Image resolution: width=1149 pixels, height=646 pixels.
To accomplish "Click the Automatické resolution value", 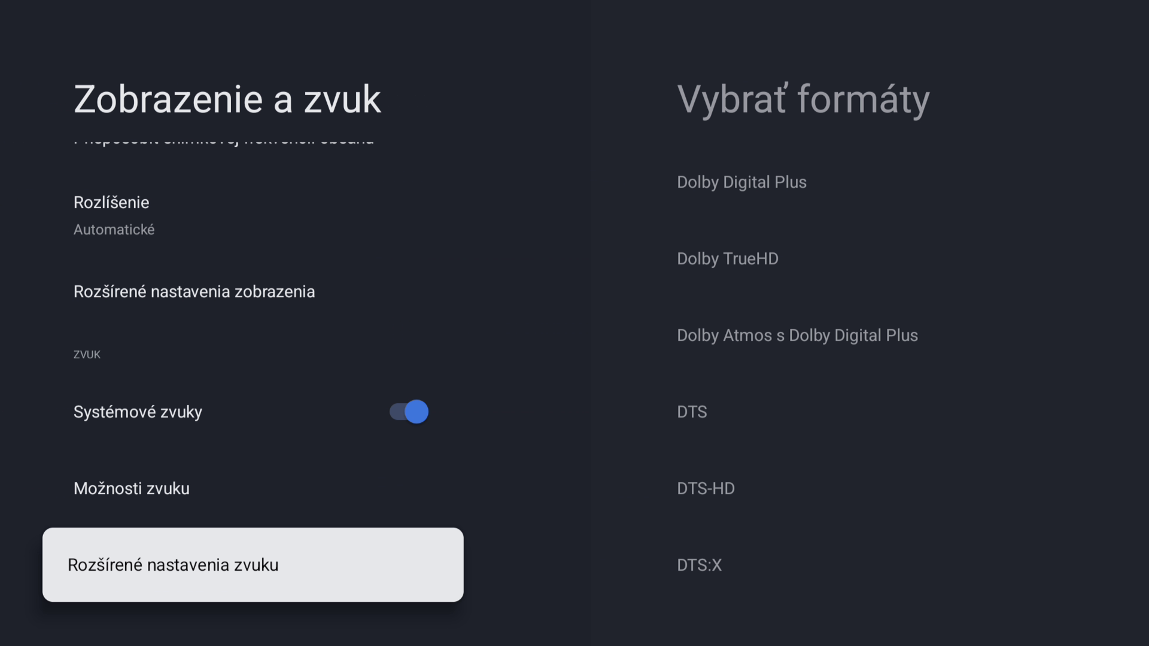I will point(114,230).
